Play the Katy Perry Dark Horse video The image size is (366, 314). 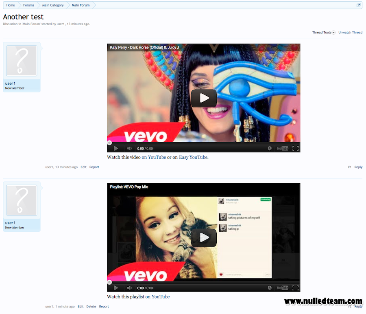pyautogui.click(x=204, y=98)
